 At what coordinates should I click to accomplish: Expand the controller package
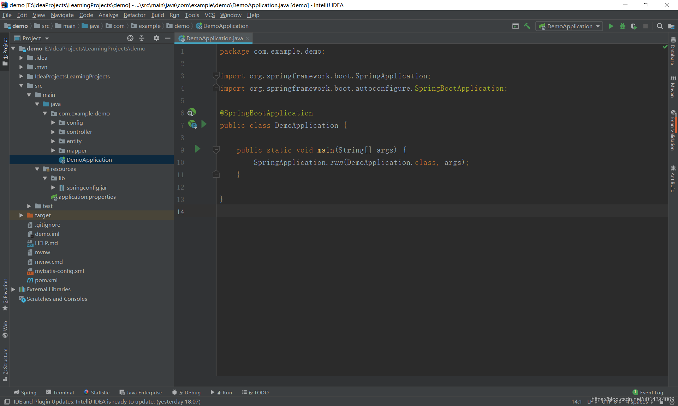tap(53, 132)
